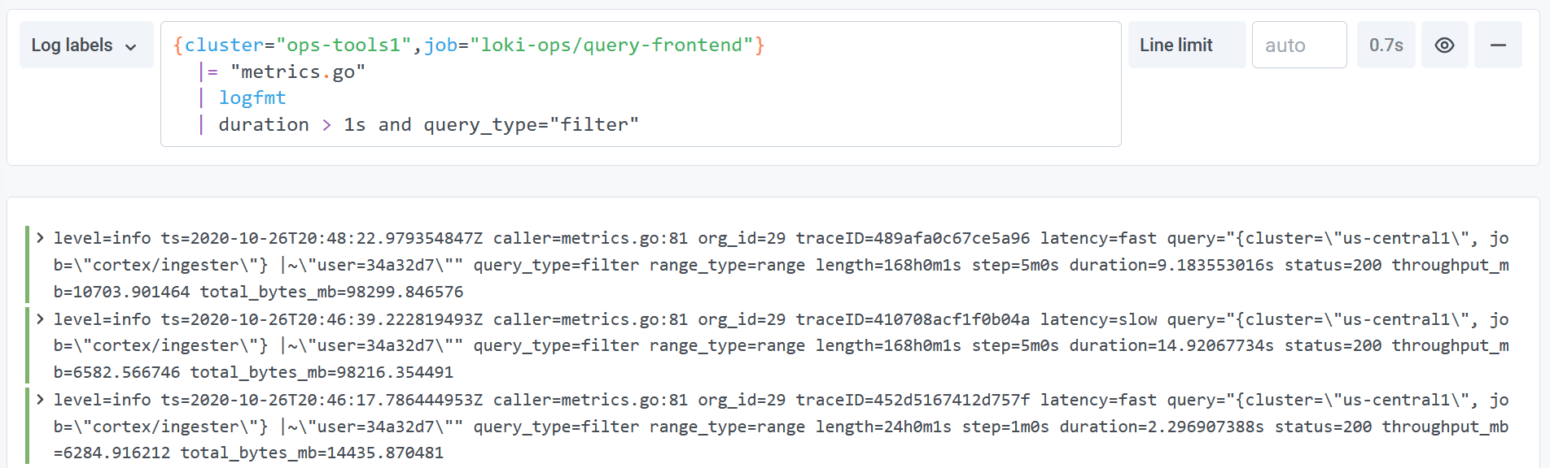Click the 0.7s query time indicator
This screenshot has width=1550, height=468.
pos(1386,45)
